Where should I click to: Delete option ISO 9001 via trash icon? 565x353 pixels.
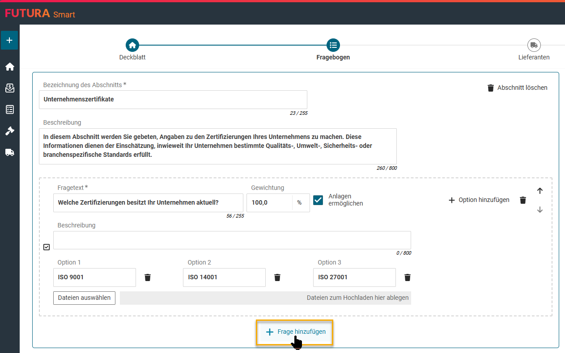(x=148, y=277)
